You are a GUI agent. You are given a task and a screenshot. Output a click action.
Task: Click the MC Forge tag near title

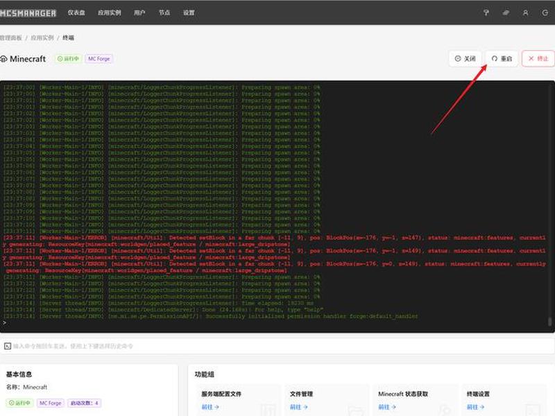[x=99, y=59]
